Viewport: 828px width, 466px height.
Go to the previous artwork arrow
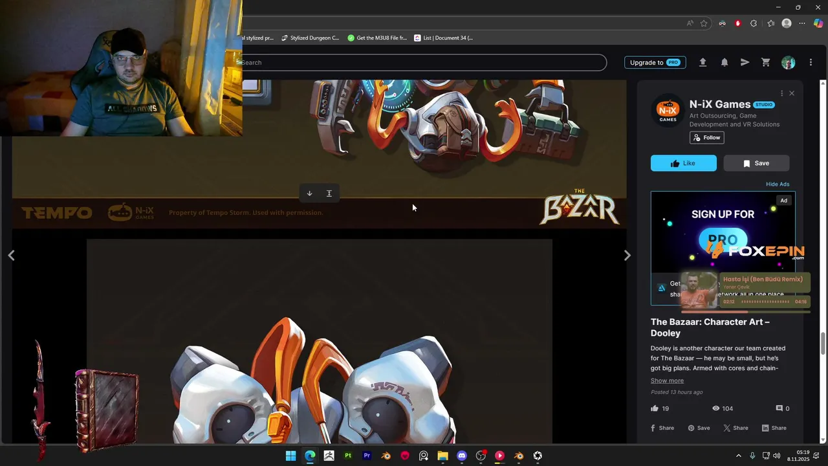(x=11, y=256)
